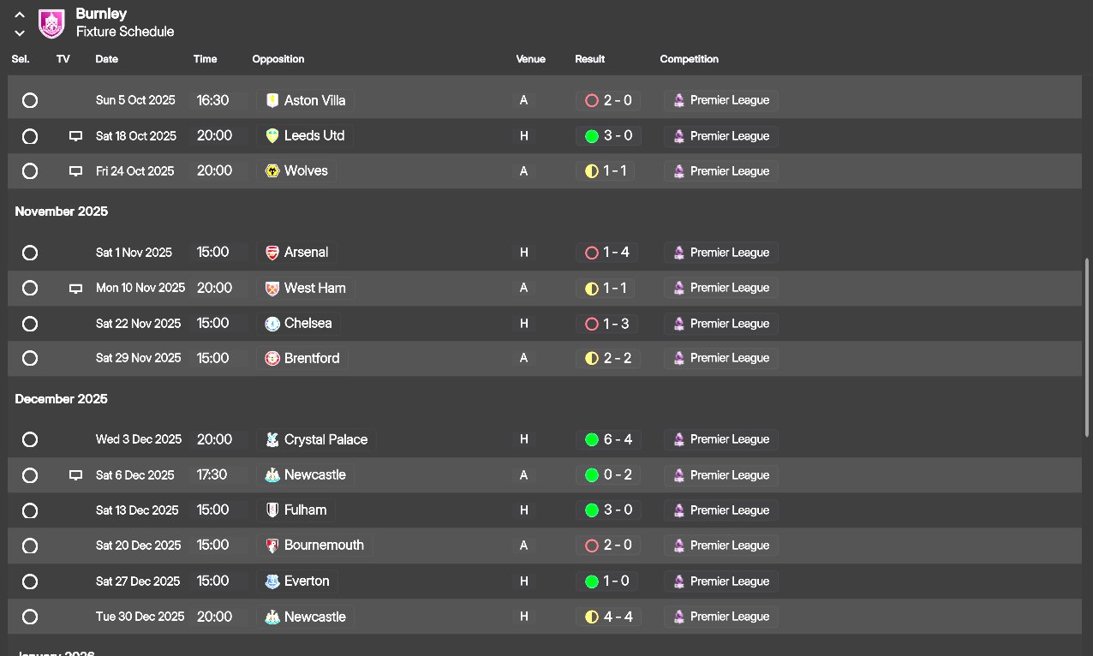Open the Bournemouth opposition link
This screenshot has width=1093, height=656.
point(324,546)
